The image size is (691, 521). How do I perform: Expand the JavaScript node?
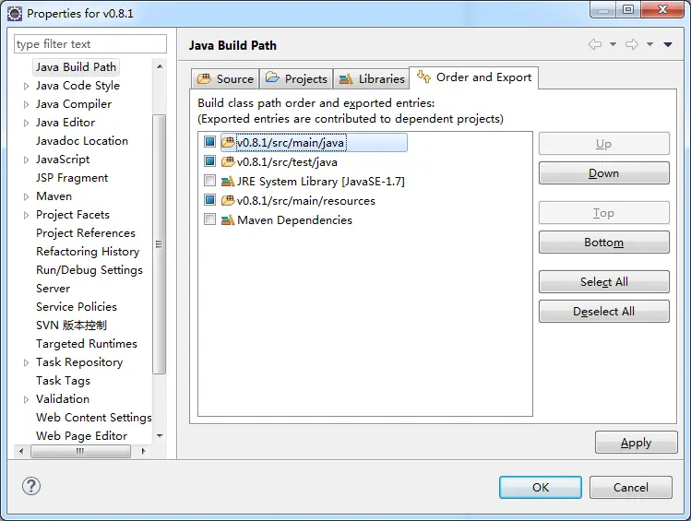pyautogui.click(x=26, y=160)
